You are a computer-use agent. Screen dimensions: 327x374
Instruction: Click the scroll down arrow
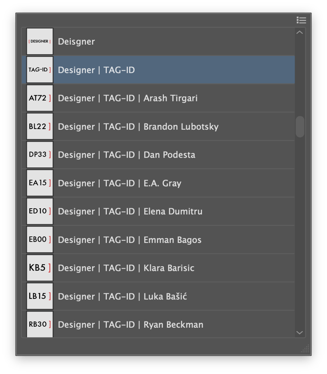tap(300, 332)
